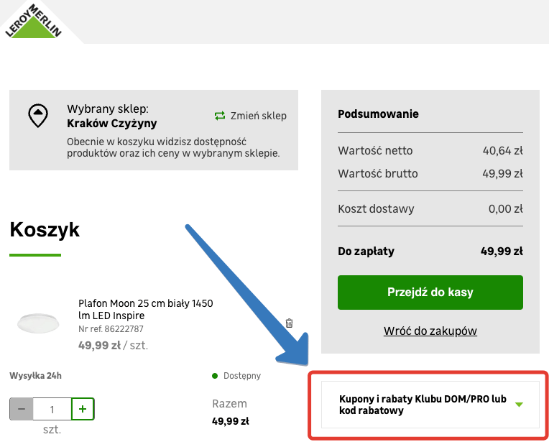Click the Zmień sklep link text
Screen dimensions: 549x442
258,116
